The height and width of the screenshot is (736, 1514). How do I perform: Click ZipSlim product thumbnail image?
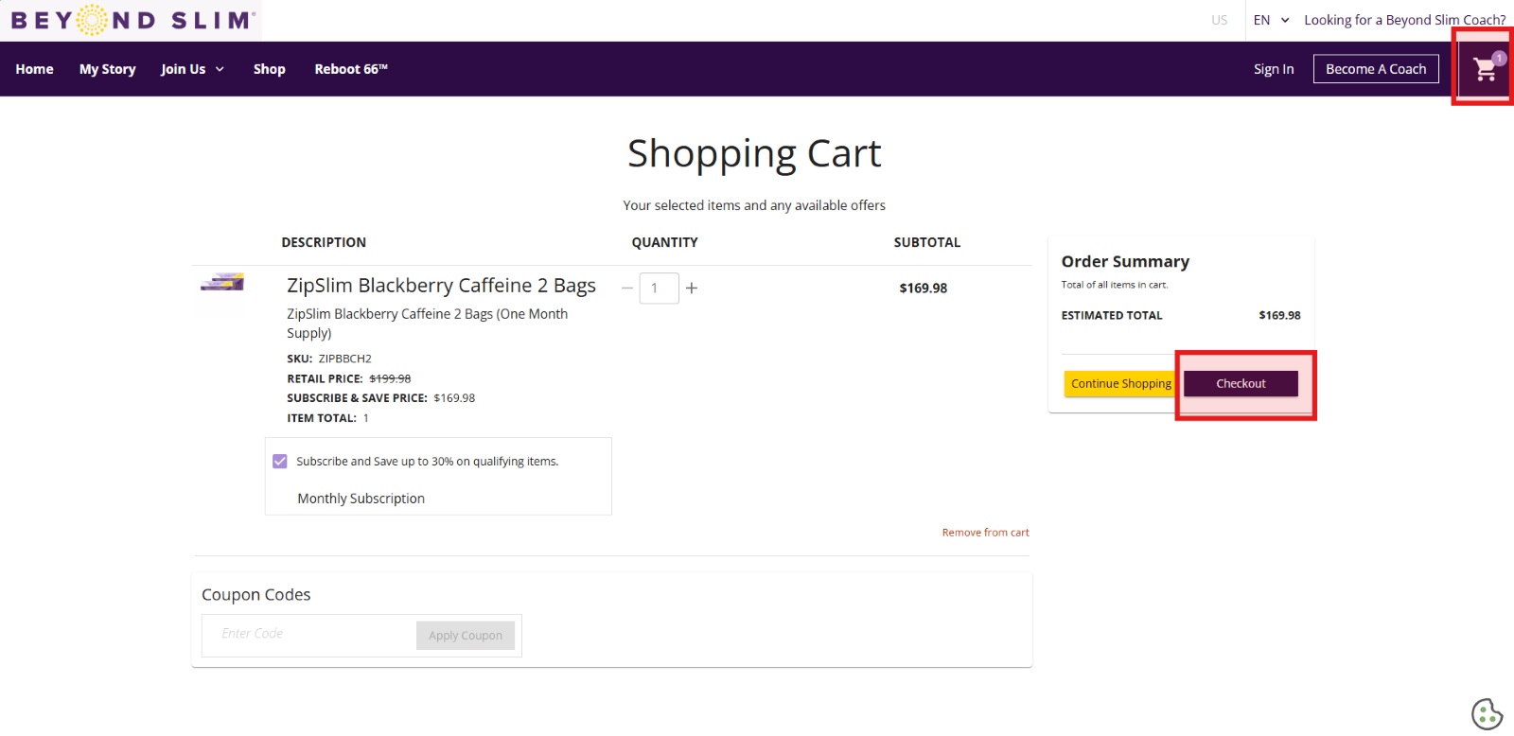[223, 282]
